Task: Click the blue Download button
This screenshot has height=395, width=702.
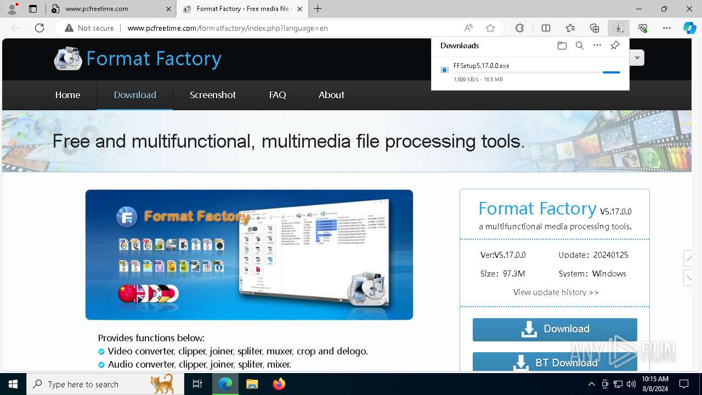Action: 555,329
